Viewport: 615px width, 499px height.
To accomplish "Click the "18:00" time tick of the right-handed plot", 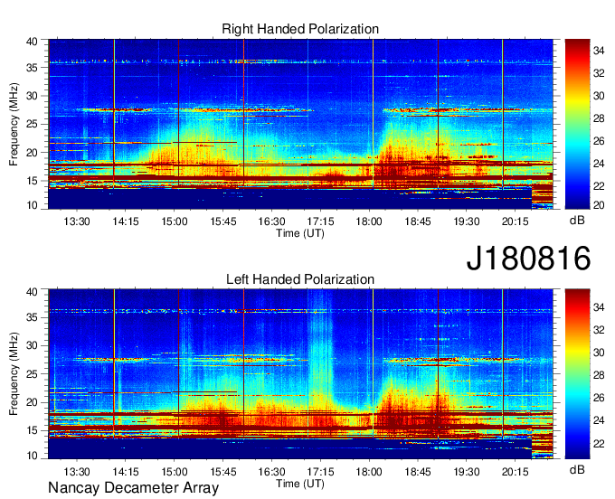I will [x=369, y=221].
